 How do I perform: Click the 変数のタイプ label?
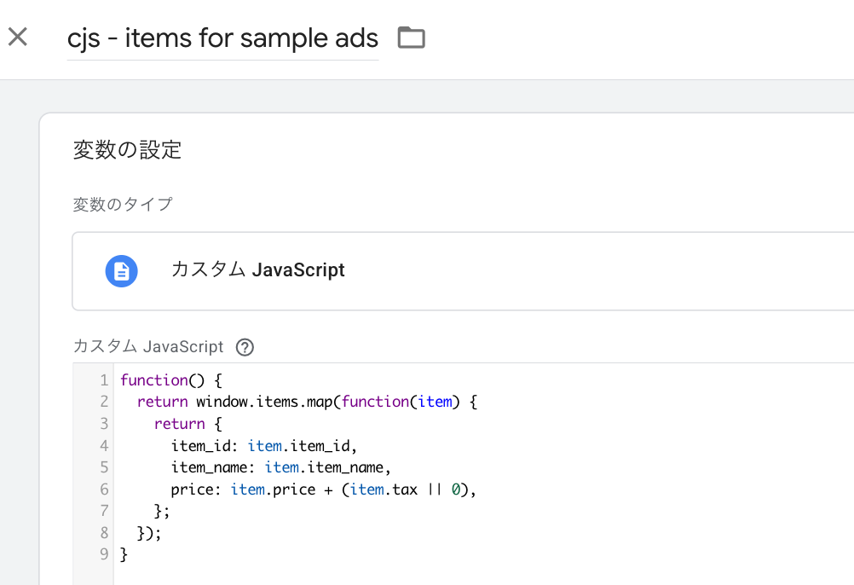click(123, 205)
